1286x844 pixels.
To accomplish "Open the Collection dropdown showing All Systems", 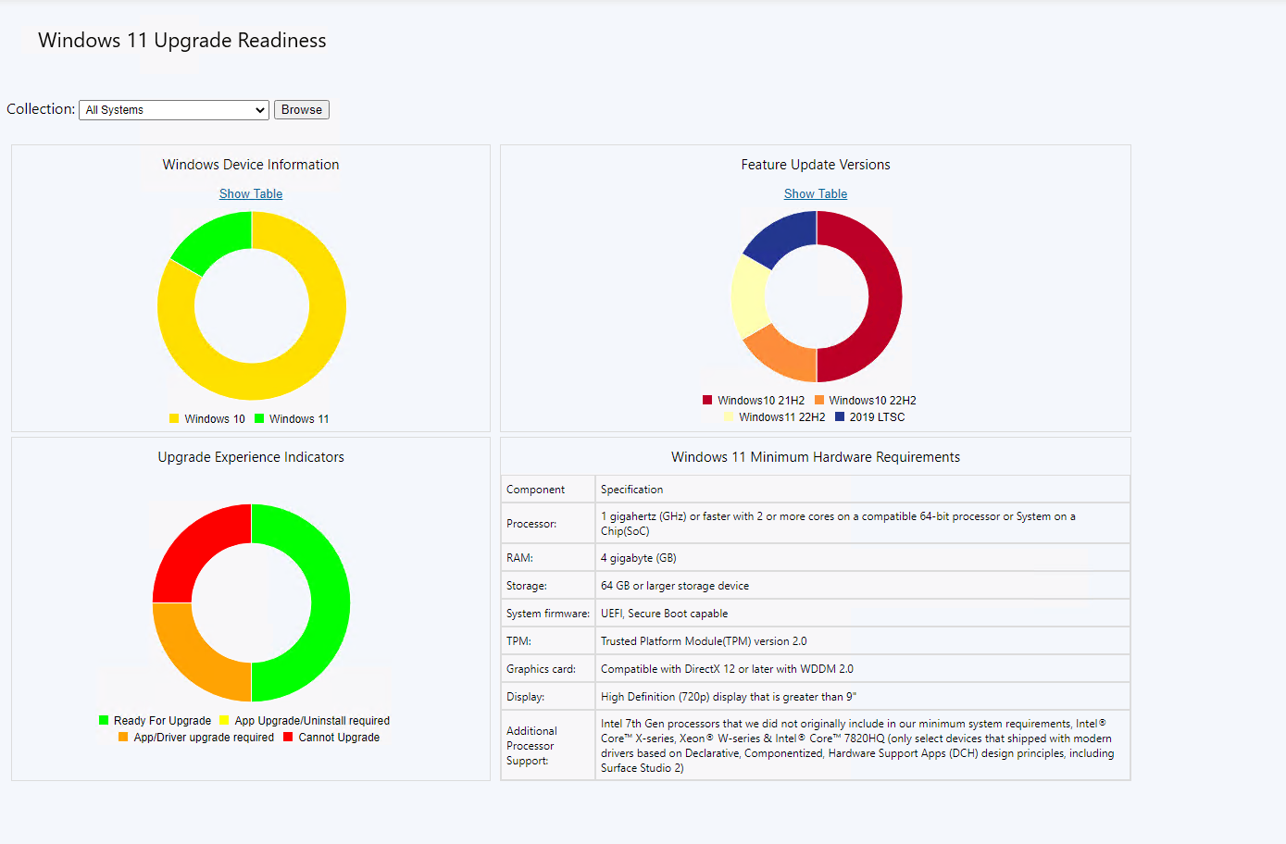I will click(174, 110).
